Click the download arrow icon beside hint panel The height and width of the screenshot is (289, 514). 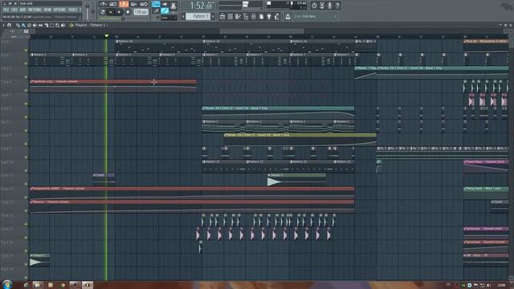[288, 16]
